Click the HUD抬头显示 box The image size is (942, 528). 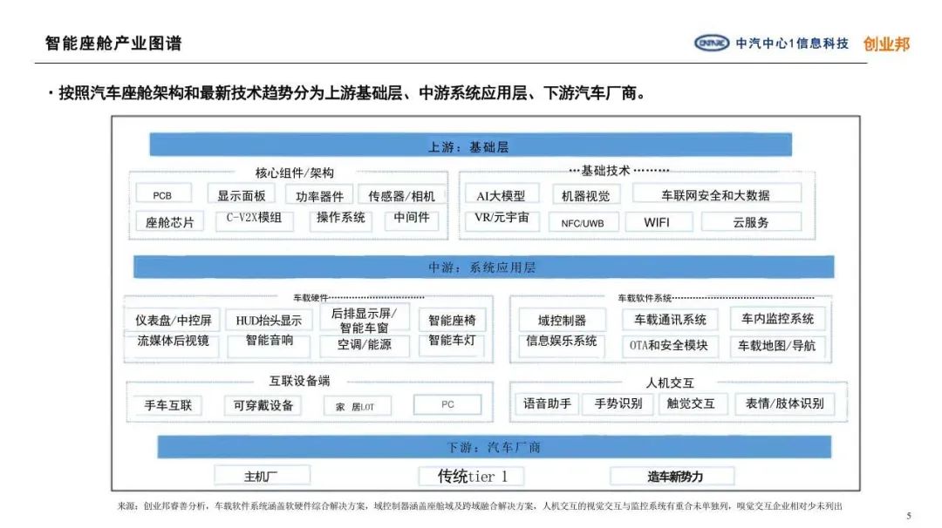coord(269,320)
